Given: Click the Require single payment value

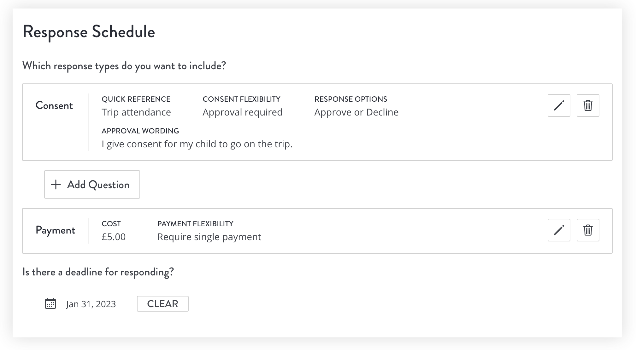Looking at the screenshot, I should (x=209, y=237).
